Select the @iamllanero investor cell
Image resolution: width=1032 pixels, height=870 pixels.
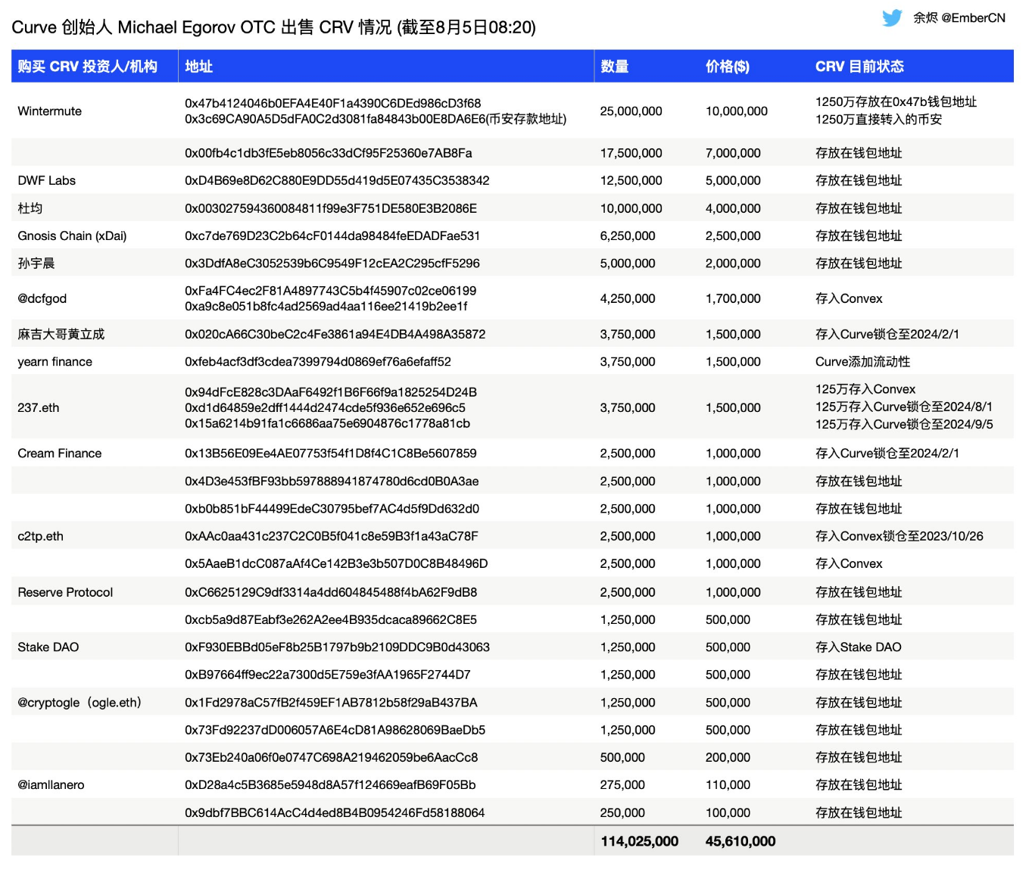(51, 785)
